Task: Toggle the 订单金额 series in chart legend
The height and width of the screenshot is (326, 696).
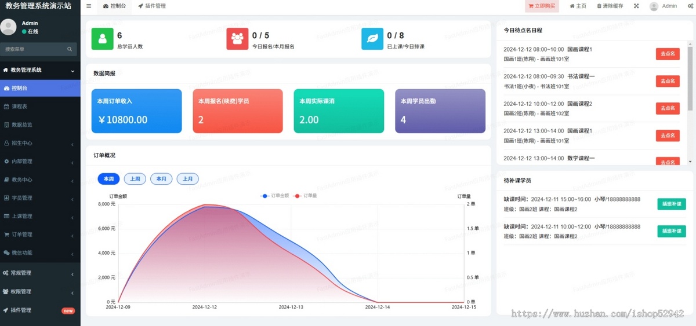Action: [x=274, y=196]
